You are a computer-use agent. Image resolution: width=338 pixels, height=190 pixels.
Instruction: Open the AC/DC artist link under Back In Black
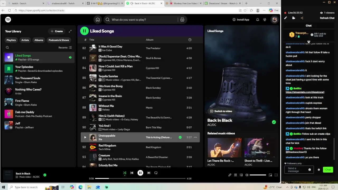click(212, 125)
